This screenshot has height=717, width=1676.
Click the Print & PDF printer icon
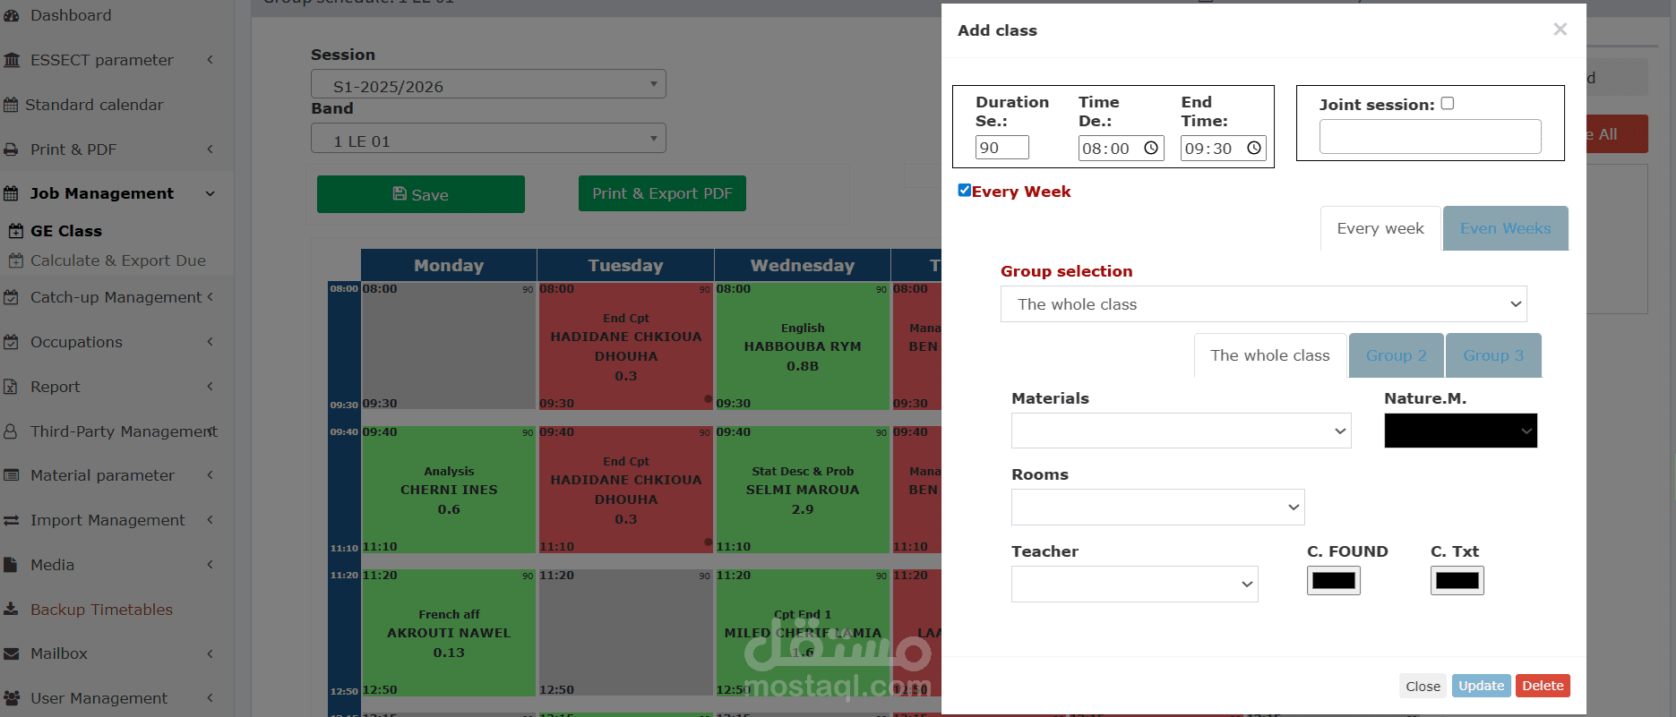point(11,149)
